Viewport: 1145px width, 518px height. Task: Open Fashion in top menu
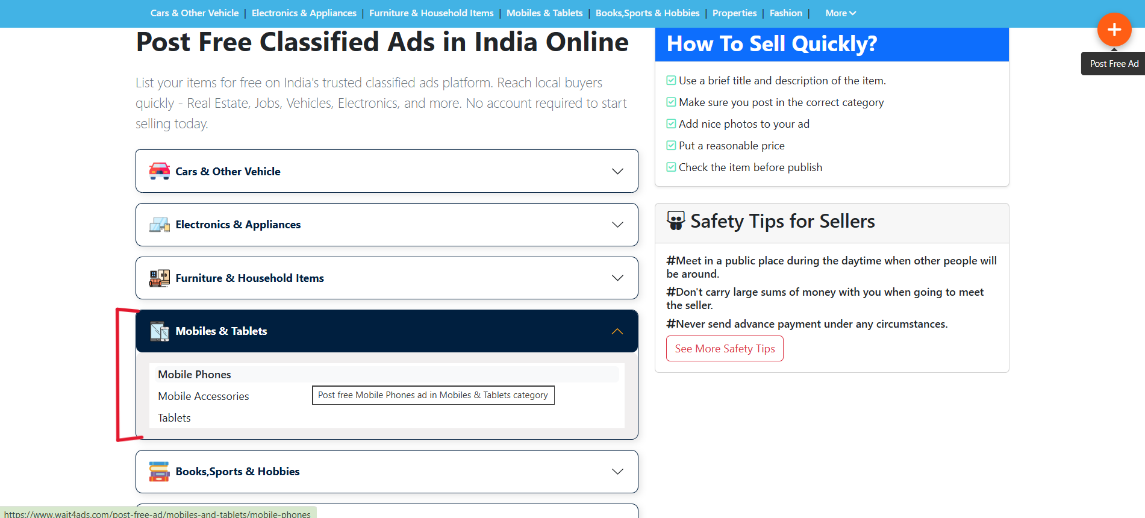786,13
